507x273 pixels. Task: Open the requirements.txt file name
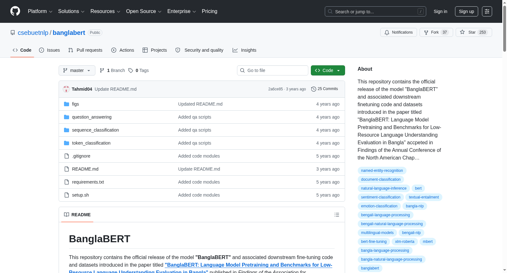click(x=88, y=182)
